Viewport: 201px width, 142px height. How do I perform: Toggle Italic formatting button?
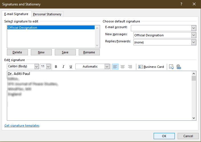click(63, 67)
